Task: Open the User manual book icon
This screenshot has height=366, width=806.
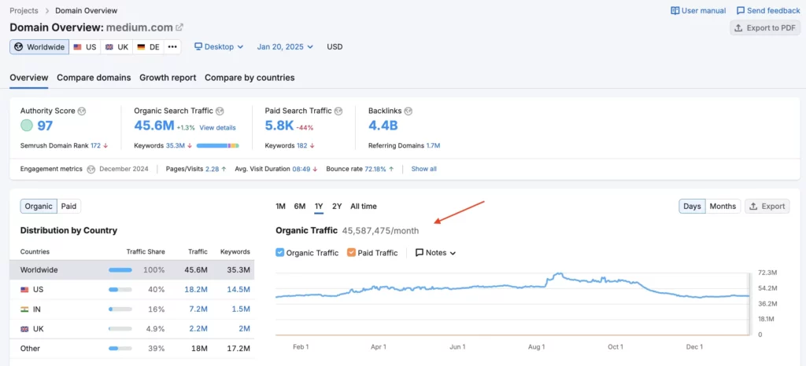Action: 675,11
